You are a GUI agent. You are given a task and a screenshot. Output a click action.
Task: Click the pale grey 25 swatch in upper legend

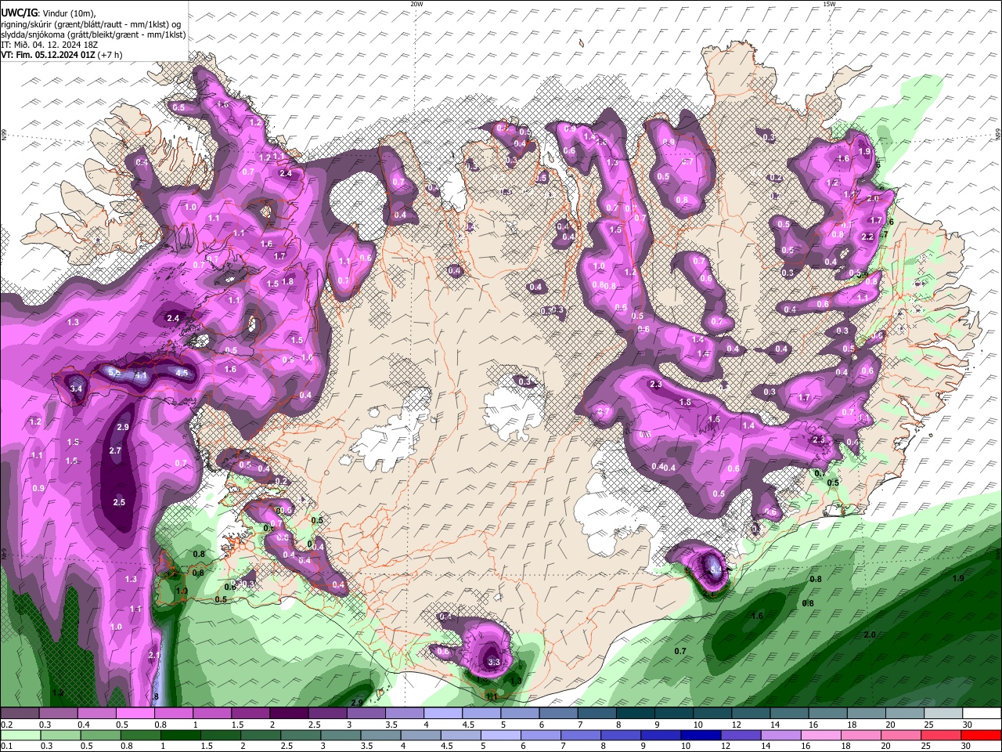coord(943,714)
